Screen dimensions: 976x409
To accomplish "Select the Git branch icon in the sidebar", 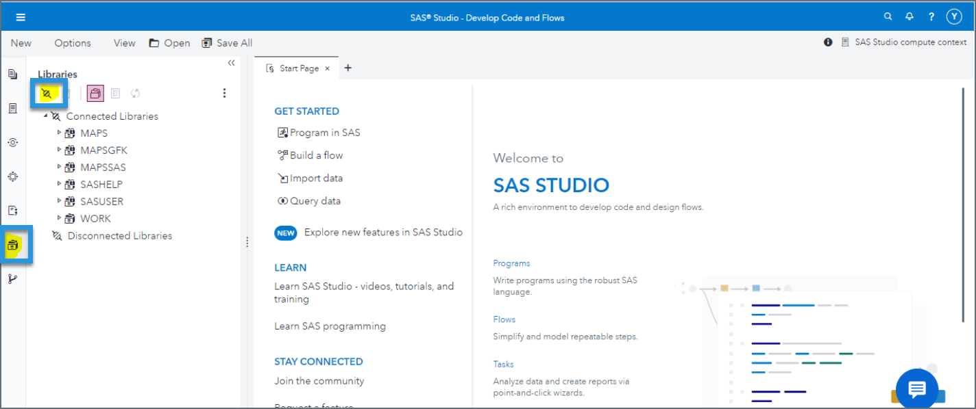I will (x=12, y=278).
